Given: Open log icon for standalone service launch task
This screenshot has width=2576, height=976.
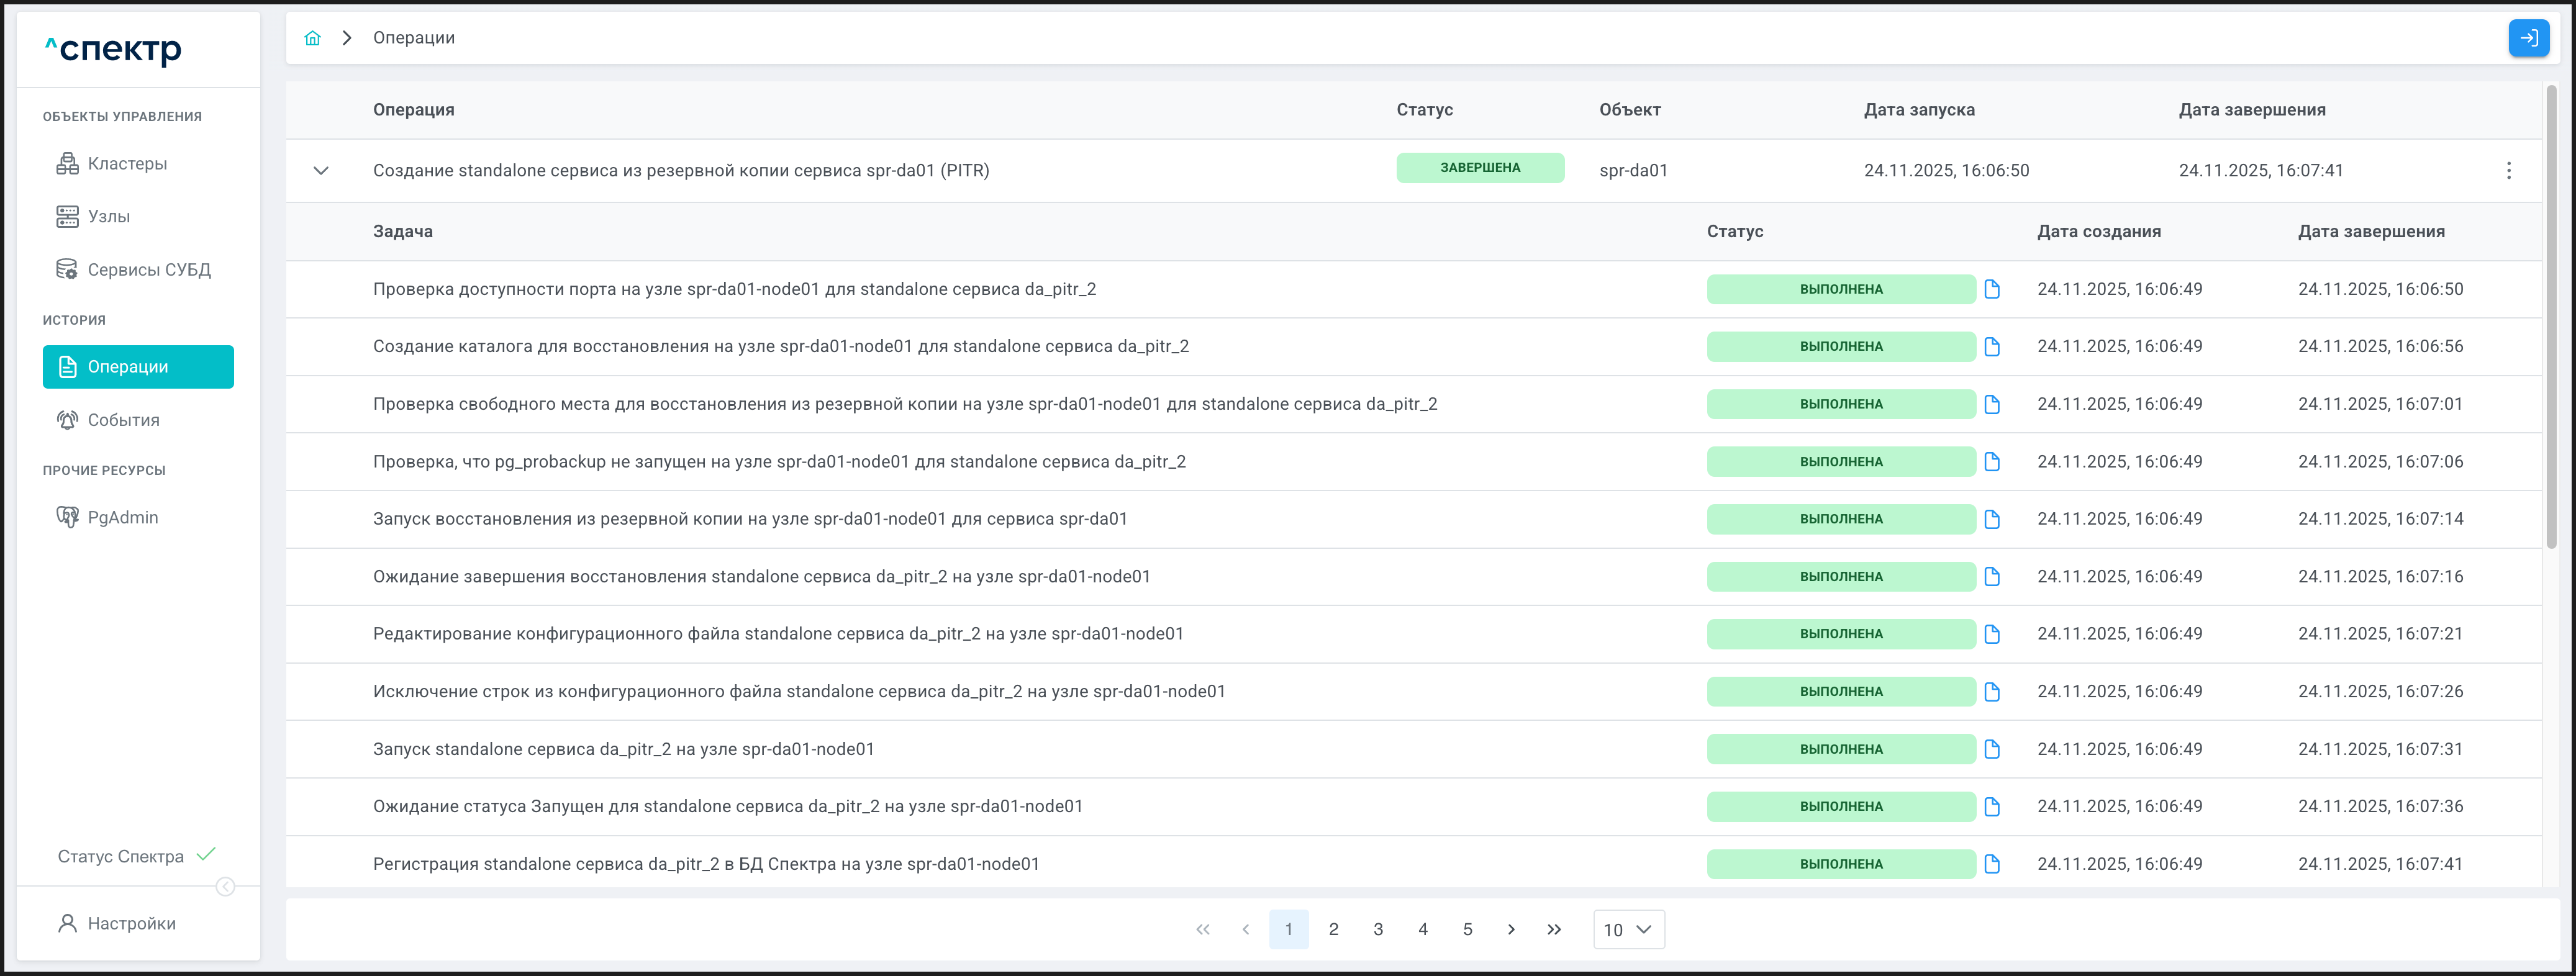Looking at the screenshot, I should [x=1991, y=749].
